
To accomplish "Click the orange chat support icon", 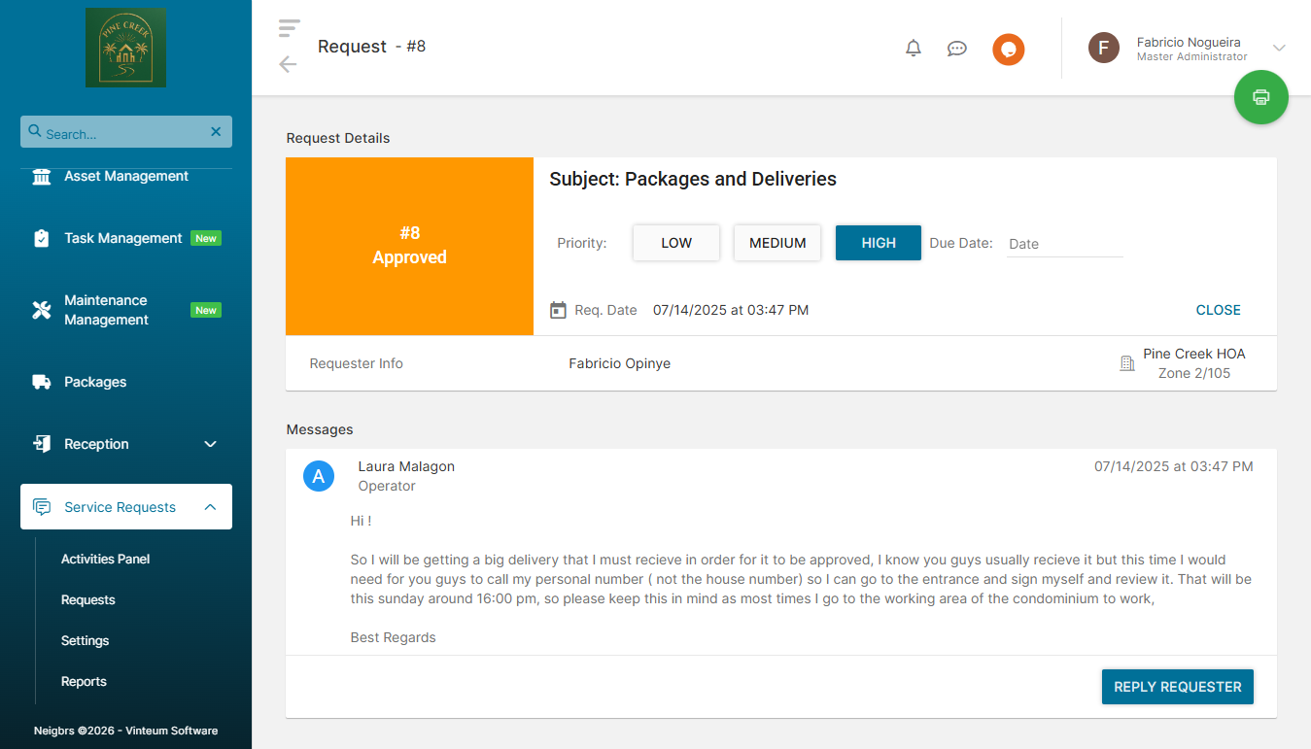I will 1008,50.
